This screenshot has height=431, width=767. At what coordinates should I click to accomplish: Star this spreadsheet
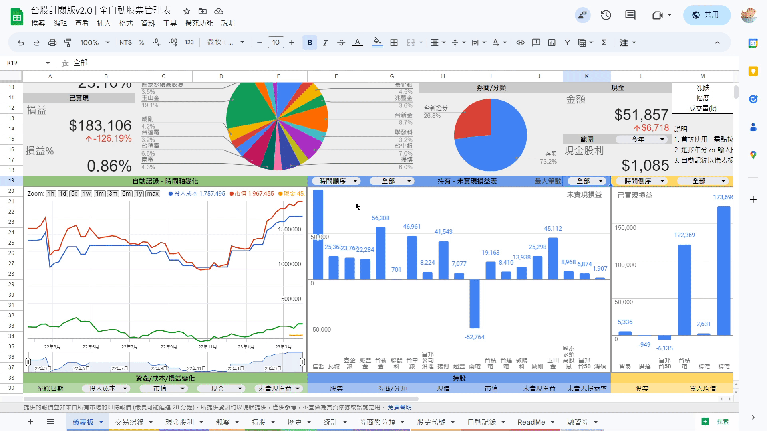click(187, 11)
